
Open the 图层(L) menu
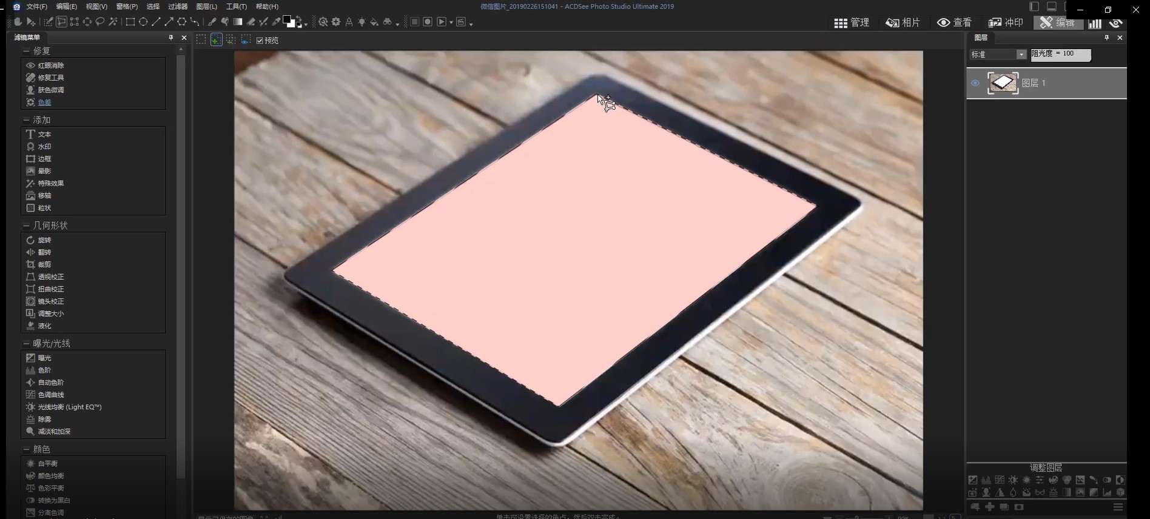(207, 7)
